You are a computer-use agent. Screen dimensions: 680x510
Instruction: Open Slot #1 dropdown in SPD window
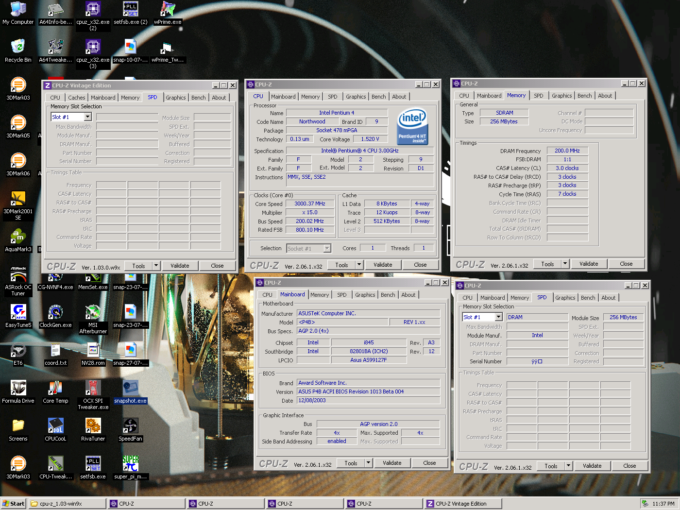(498, 317)
